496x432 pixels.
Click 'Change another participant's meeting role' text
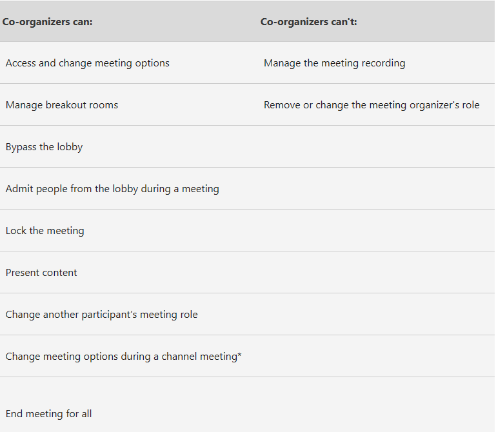101,315
